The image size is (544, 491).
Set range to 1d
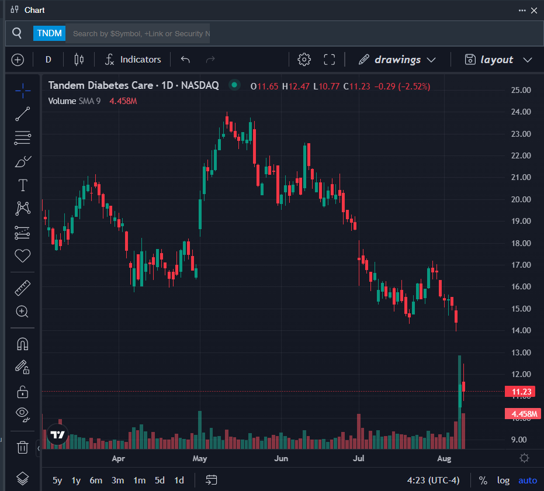pyautogui.click(x=179, y=480)
